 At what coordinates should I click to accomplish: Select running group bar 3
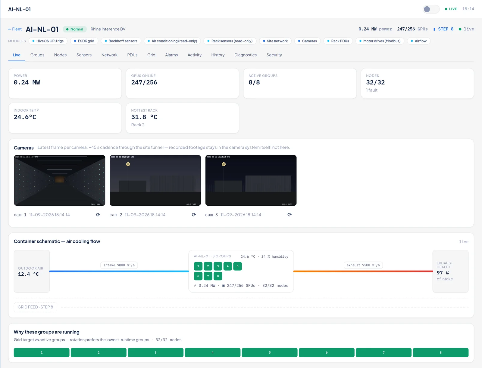[155, 353]
